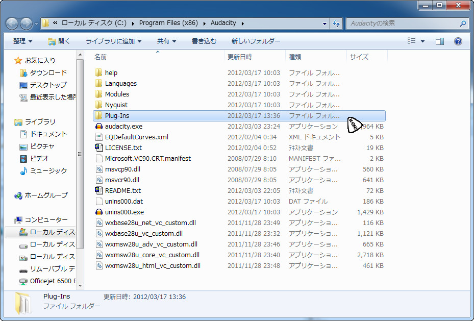This screenshot has height=321, width=474.
Task: Go back with the Back arrow button
Action: 12,23
